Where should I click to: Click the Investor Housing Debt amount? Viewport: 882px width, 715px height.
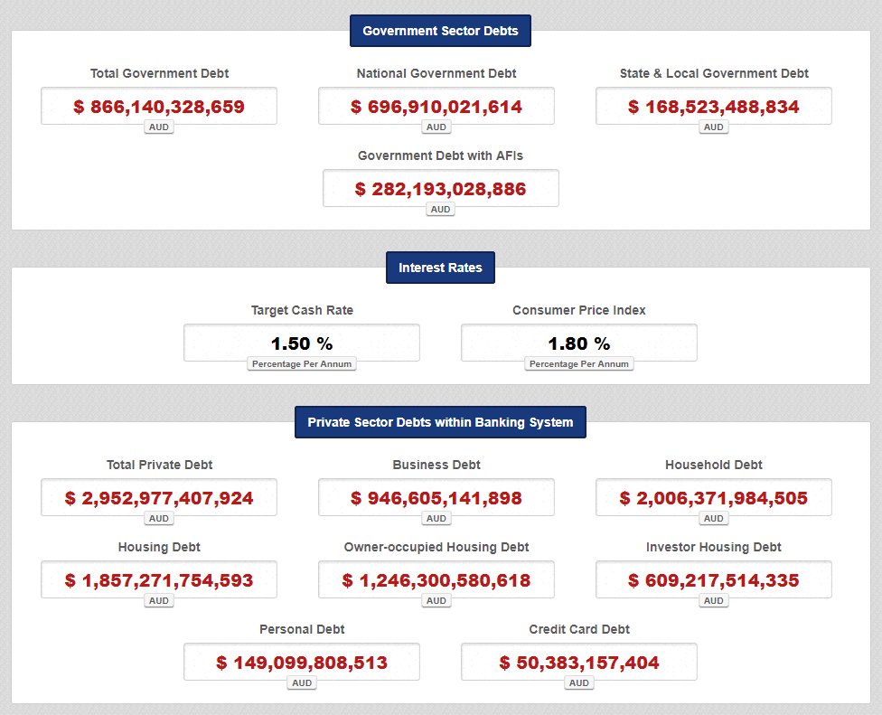[714, 580]
